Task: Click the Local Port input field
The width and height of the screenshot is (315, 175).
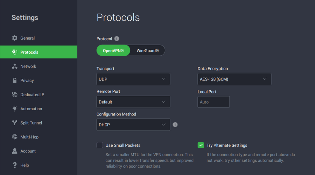Action: pos(213,102)
